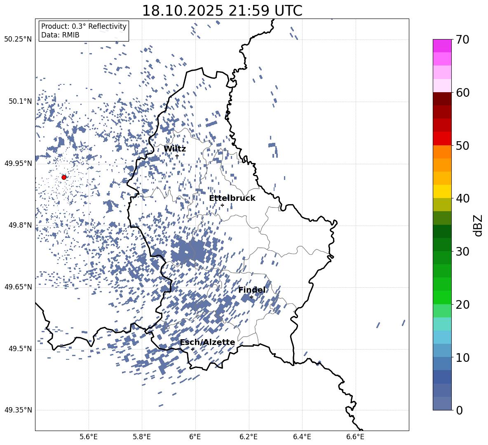
Task: Click the 6.4°E longitude label
Action: (x=302, y=437)
